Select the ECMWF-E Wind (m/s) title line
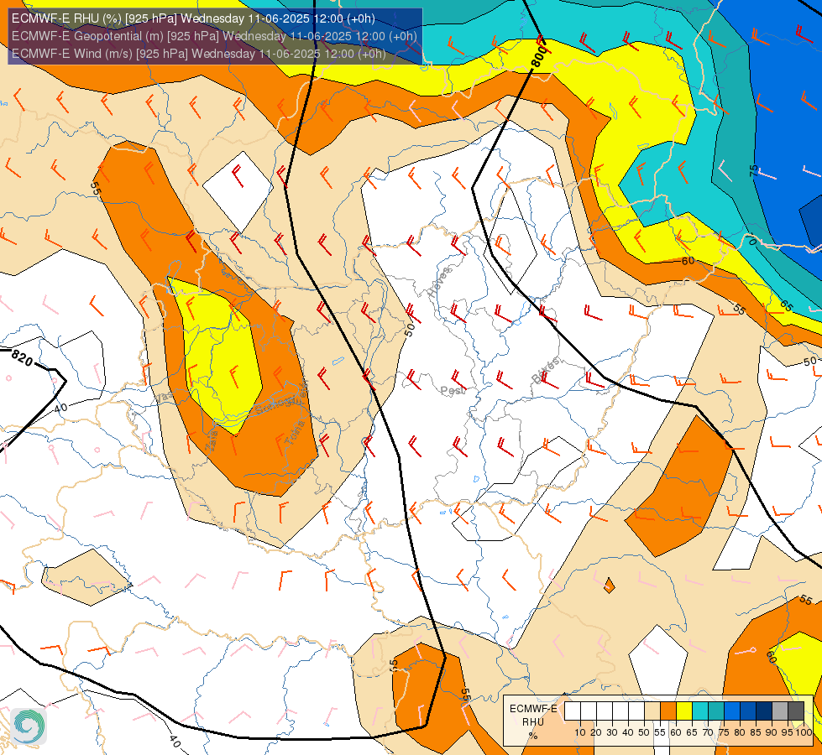The height and width of the screenshot is (755, 822). pos(198,54)
